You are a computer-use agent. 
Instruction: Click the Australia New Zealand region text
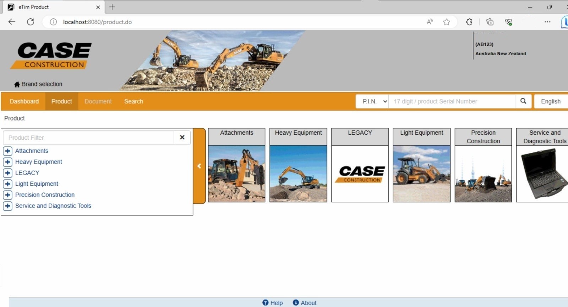point(501,54)
